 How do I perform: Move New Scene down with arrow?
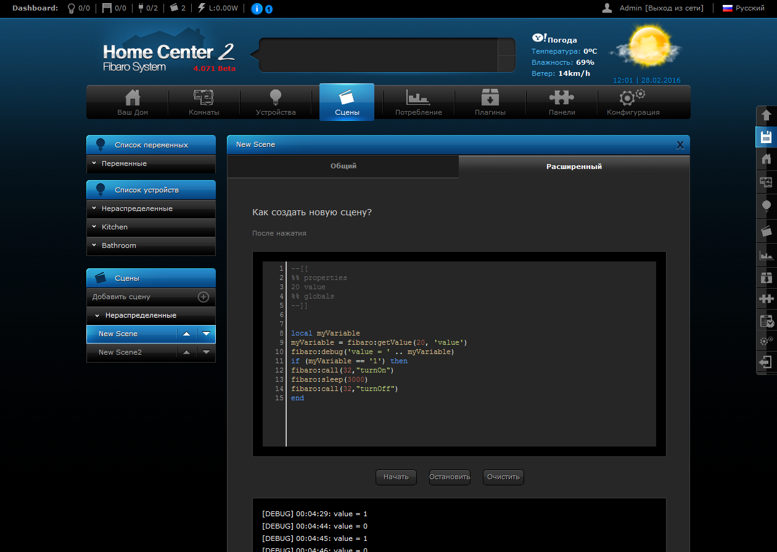(x=206, y=334)
